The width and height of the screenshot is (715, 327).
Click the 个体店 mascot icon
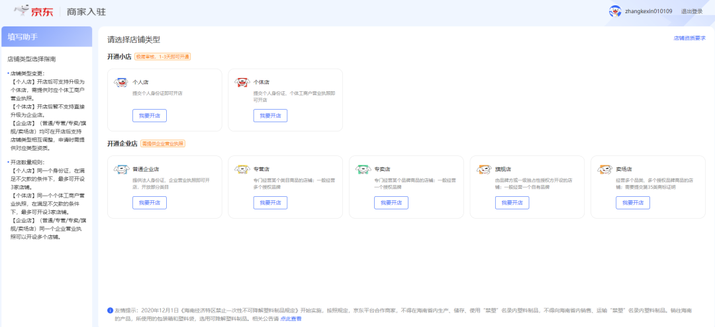[x=242, y=83]
